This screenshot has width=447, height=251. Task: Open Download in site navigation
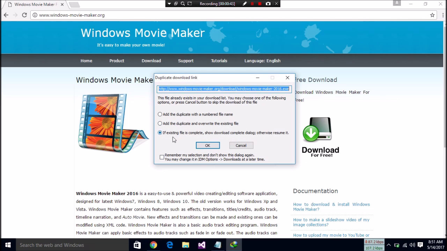(151, 61)
